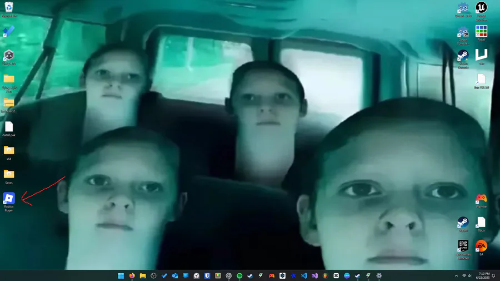Screen dimensions: 500x281
Task: Open Settings gear in the taskbar
Action: (x=379, y=275)
